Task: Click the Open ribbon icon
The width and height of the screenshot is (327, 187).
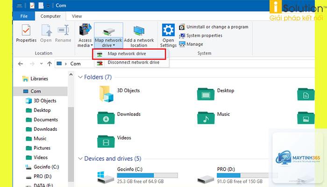Action: pos(46,30)
